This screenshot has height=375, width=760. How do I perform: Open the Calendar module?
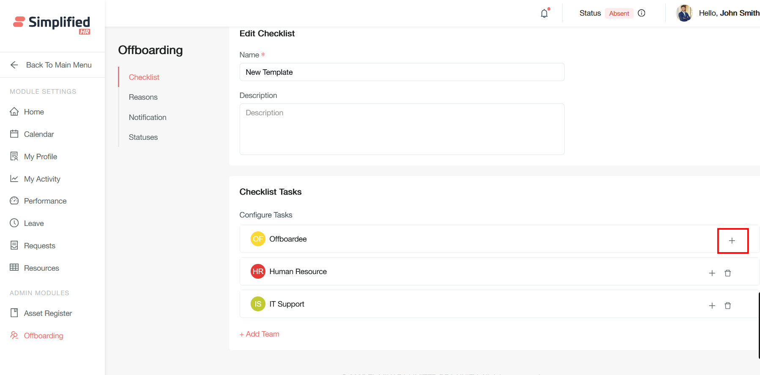39,134
